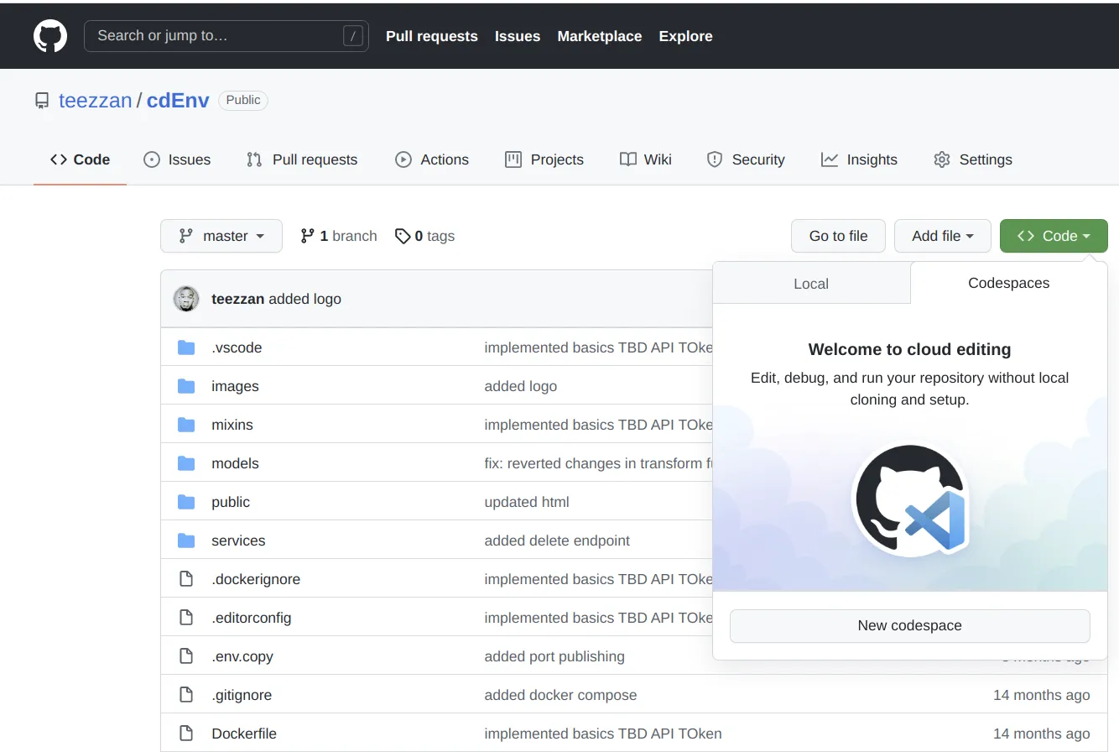Click teezzan's avatar thumbnail
This screenshot has width=1119, height=752.
tap(186, 299)
